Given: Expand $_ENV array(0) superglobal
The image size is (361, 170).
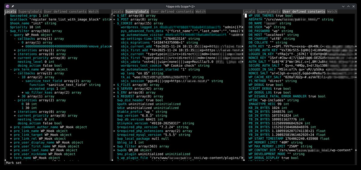Looking at the screenshot, I should 114,93.
